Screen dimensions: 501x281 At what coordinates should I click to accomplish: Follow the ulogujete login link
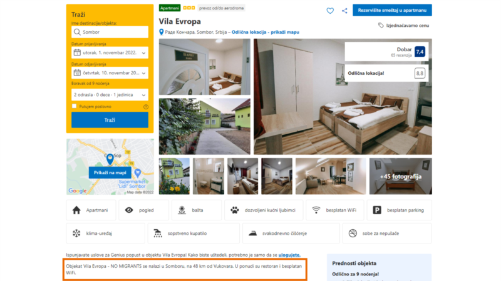[x=289, y=255]
